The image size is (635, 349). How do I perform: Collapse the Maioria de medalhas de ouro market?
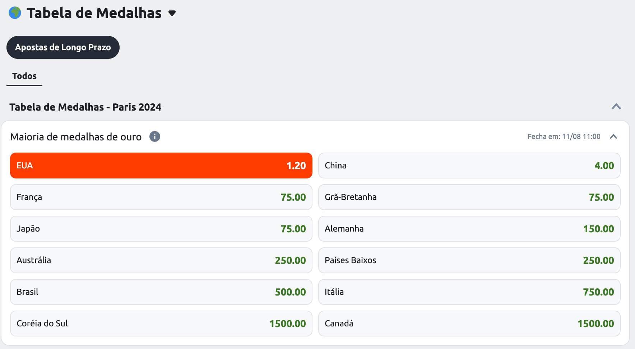[x=613, y=137]
